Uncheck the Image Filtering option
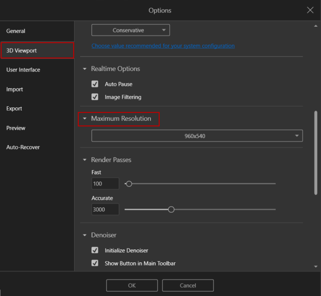Image resolution: width=321 pixels, height=296 pixels. click(95, 97)
